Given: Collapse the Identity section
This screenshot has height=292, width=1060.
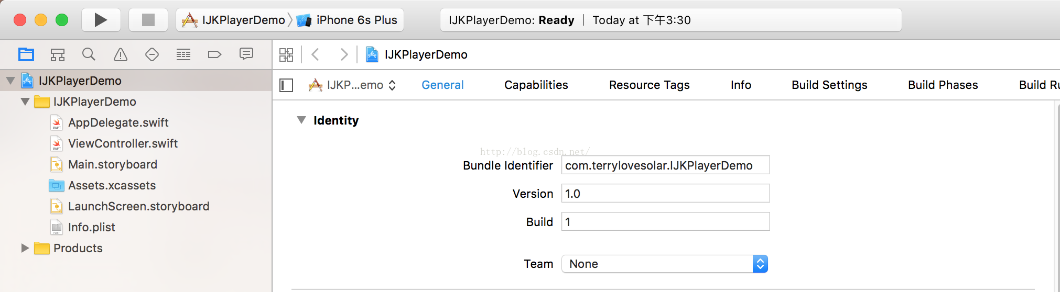Looking at the screenshot, I should coord(301,120).
